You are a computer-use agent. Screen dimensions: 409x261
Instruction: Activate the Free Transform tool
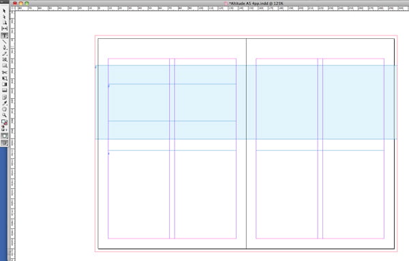coord(4,78)
